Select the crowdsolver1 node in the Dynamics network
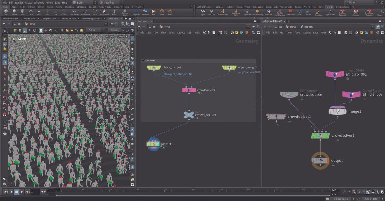 320,135
